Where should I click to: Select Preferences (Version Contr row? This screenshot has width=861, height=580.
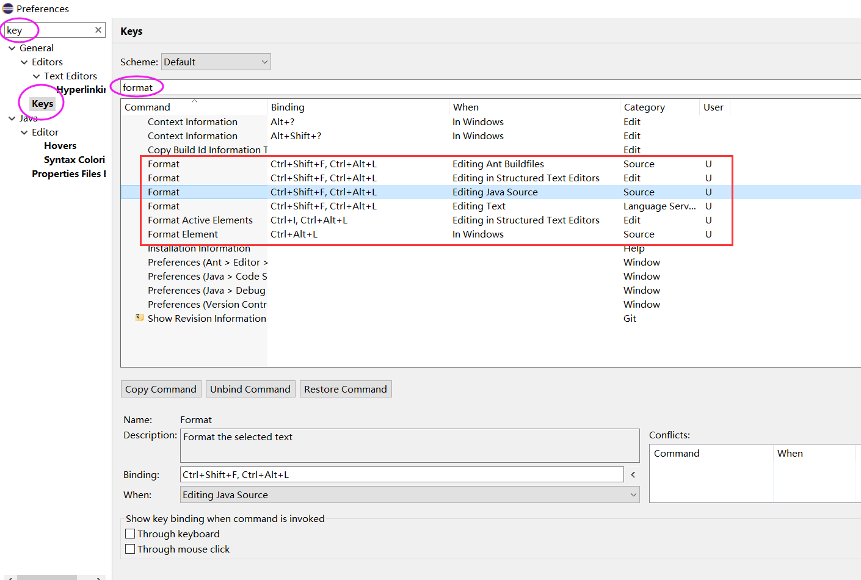[491, 304]
